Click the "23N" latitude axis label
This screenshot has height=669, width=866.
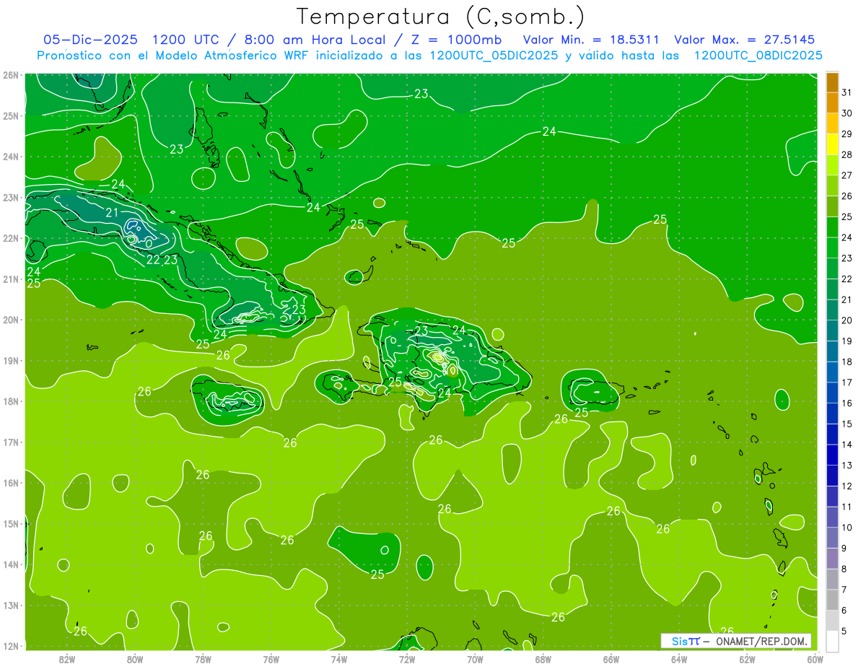coord(10,197)
